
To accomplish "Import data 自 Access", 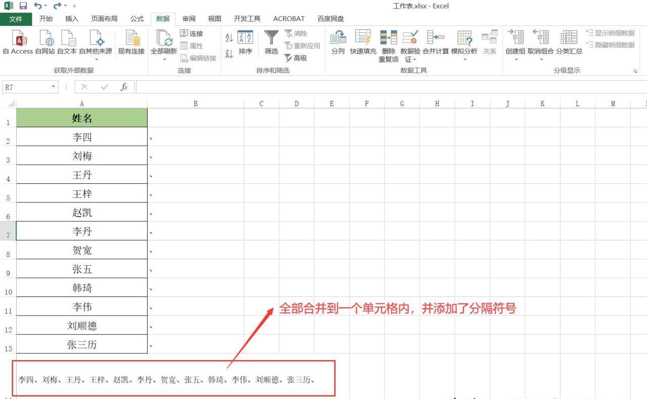I will point(18,42).
